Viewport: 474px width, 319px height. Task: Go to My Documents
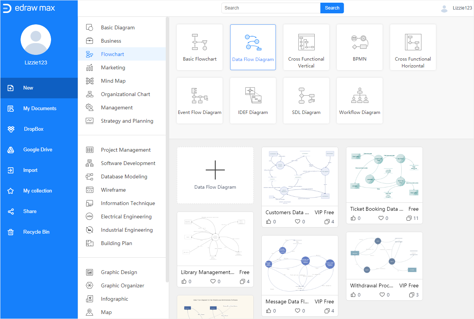click(39, 108)
